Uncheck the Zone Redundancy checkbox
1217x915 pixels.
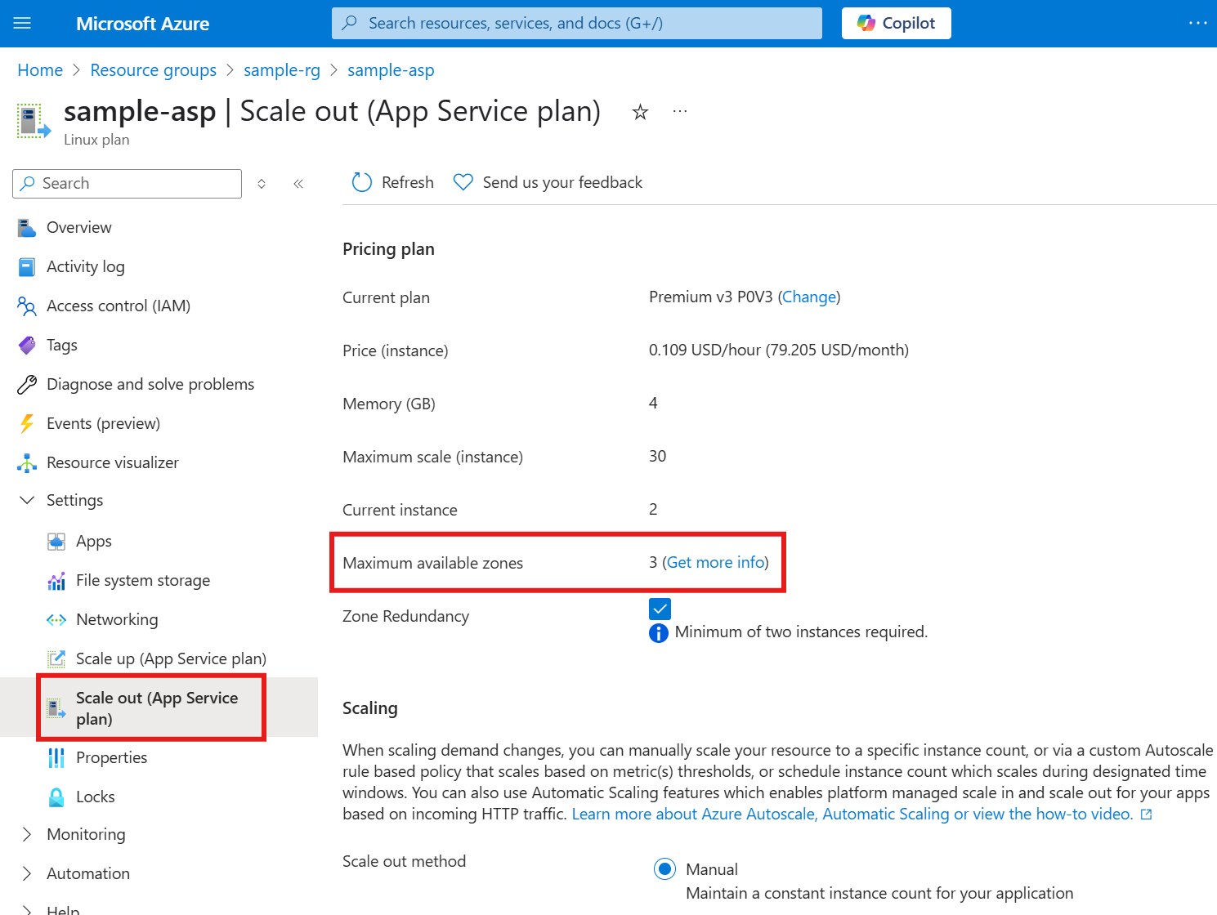tap(660, 609)
